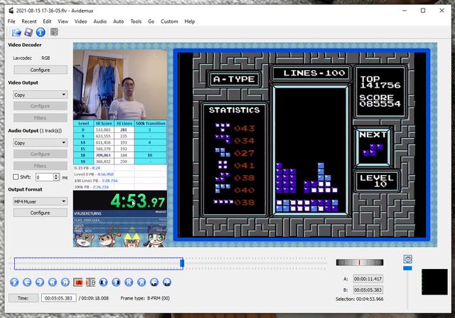The image size is (455, 318).
Task: Click the Lavcodec decoder label
Action: 22,58
